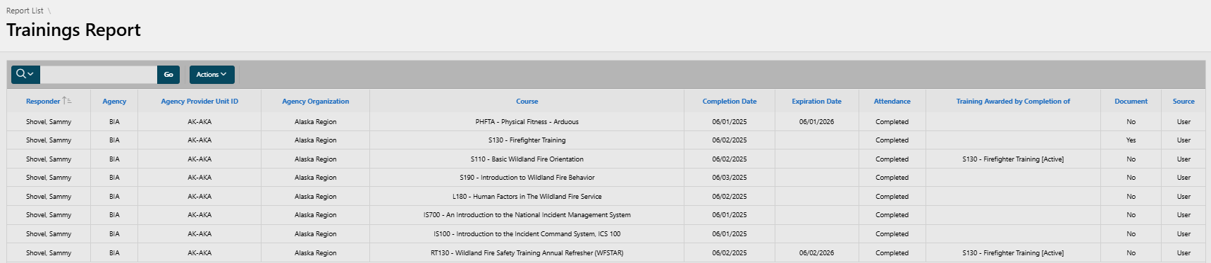Click Completed attendance in the S190 row
This screenshot has height=263, width=1211.
pos(892,178)
